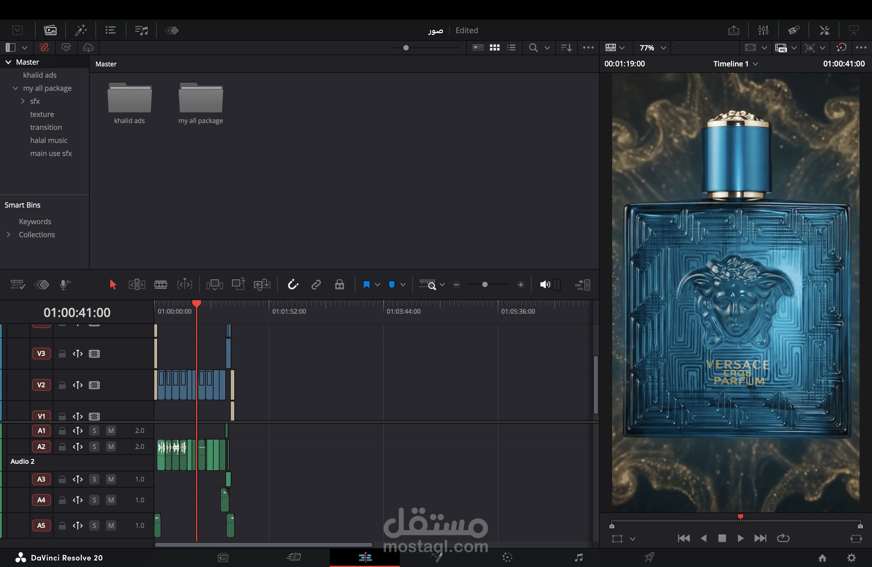Click the thumbnail size slider handle
This screenshot has width=872, height=567.
tap(406, 48)
